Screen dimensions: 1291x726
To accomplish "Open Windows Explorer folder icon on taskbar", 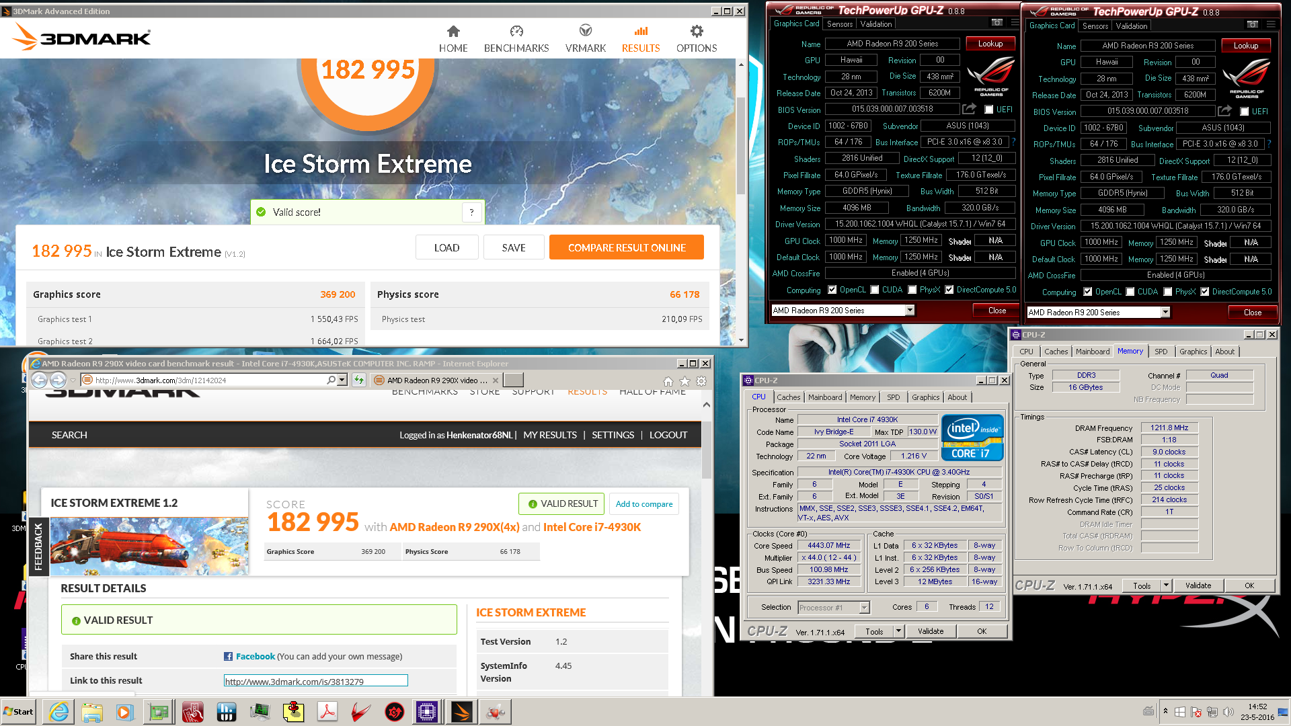I will pyautogui.click(x=92, y=712).
